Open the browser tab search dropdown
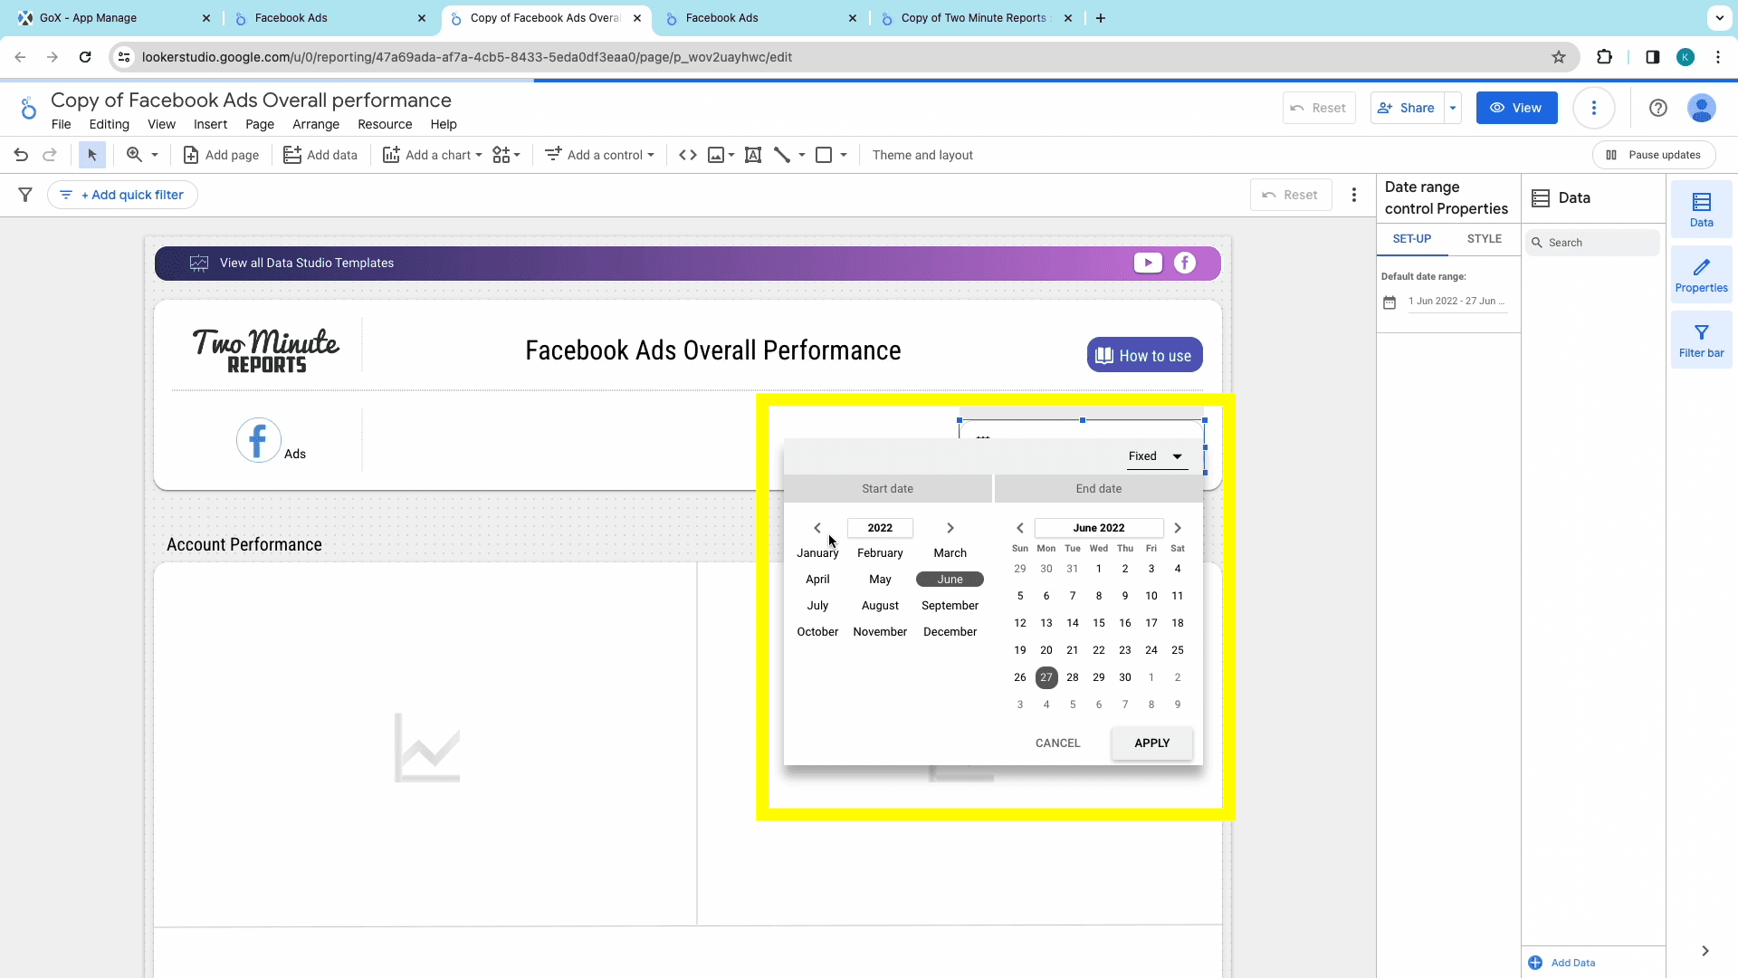The image size is (1738, 978). [x=1719, y=18]
